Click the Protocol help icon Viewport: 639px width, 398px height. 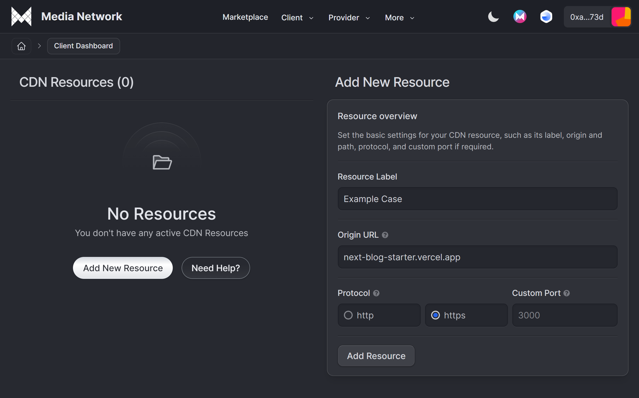click(x=376, y=293)
